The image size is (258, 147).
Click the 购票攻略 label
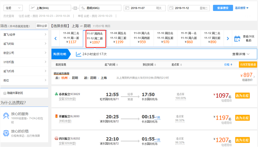(60, 54)
